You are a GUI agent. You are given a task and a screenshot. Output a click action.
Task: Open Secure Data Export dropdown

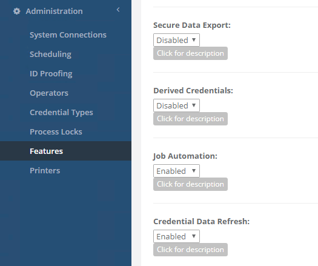pos(176,40)
